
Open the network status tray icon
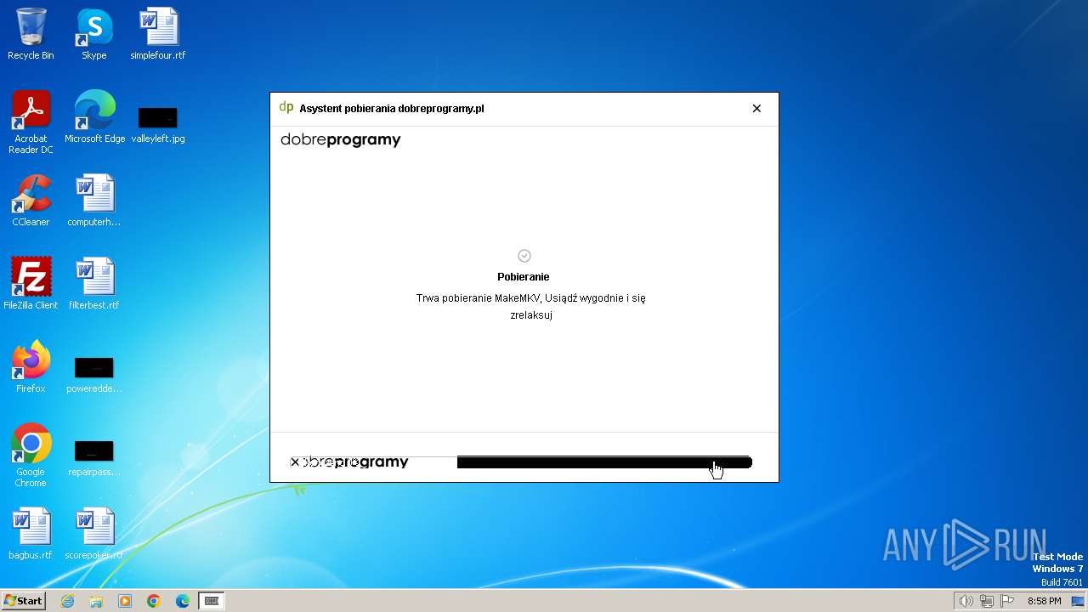[x=987, y=601]
